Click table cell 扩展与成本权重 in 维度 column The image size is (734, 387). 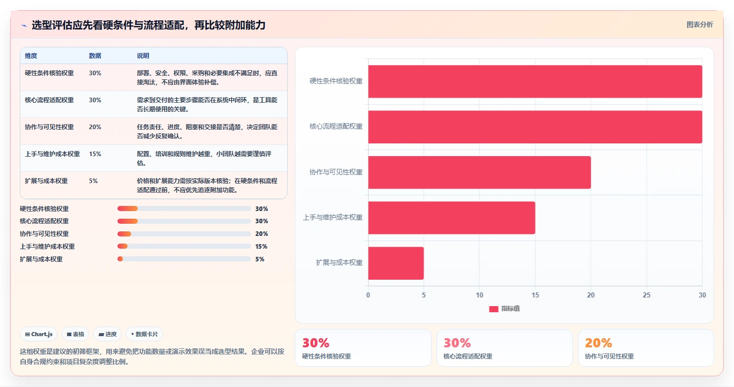point(46,181)
